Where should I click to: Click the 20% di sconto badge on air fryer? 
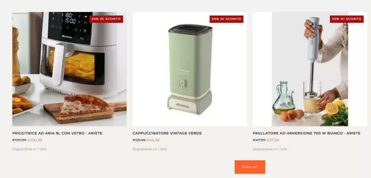[106, 19]
